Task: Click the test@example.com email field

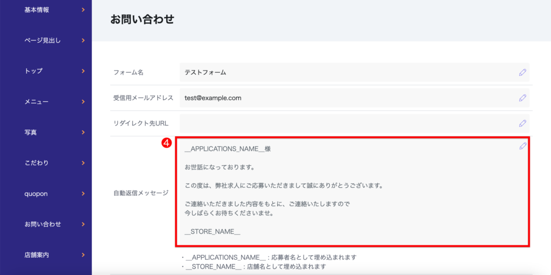Action: (x=344, y=98)
